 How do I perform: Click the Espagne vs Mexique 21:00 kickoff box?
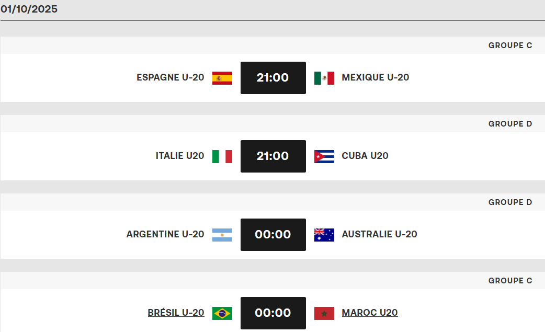pyautogui.click(x=273, y=78)
